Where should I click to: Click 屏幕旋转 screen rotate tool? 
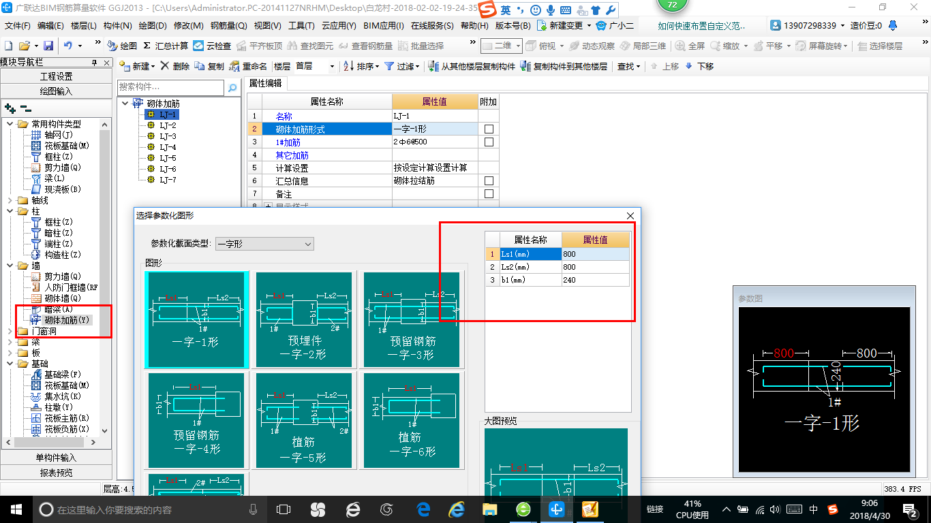(822, 46)
